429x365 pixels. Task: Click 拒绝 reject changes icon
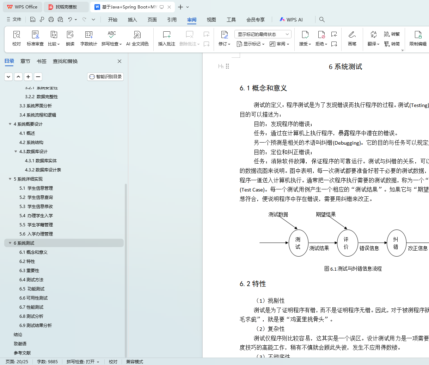[321, 34]
